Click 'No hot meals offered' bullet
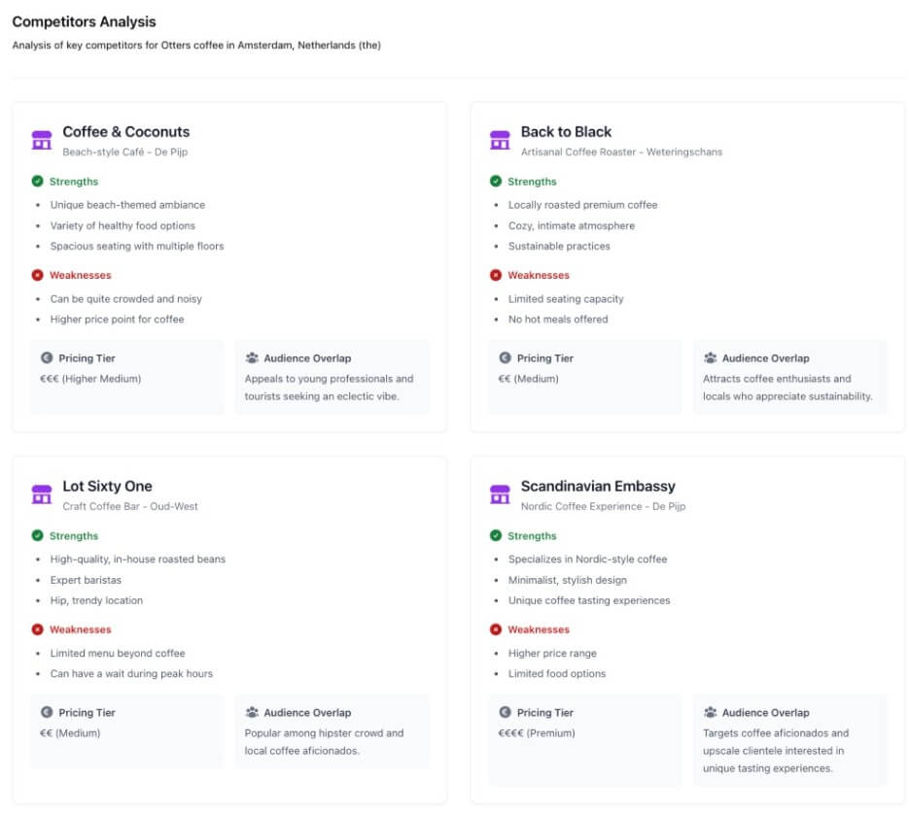 (558, 319)
